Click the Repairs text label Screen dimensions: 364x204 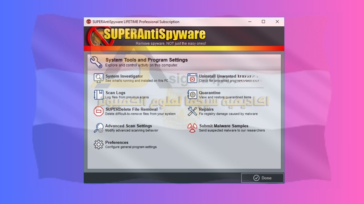coord(206,109)
